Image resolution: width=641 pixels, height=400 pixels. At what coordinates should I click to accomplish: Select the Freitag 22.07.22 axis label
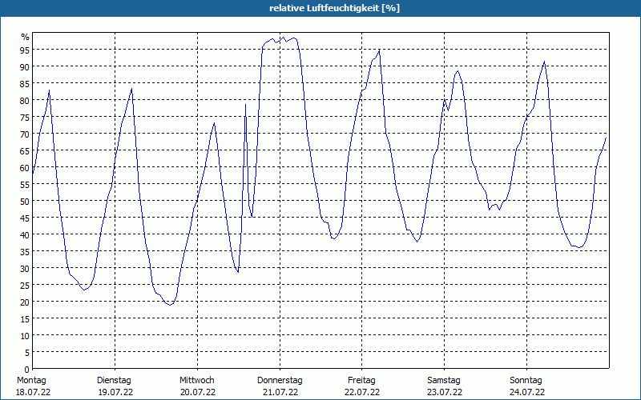[x=362, y=386]
